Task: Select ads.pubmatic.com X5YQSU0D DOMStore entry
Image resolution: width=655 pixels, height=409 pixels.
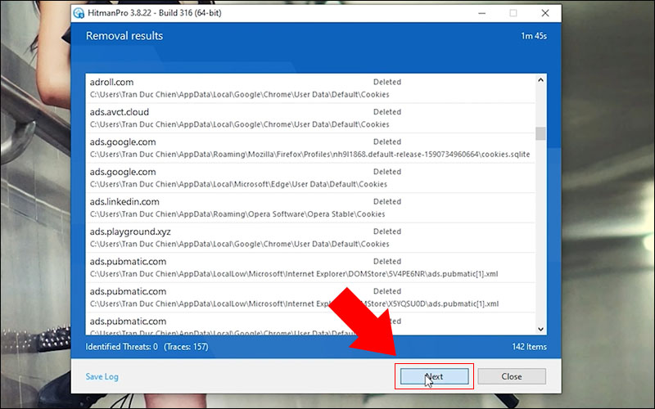Action: pos(310,298)
